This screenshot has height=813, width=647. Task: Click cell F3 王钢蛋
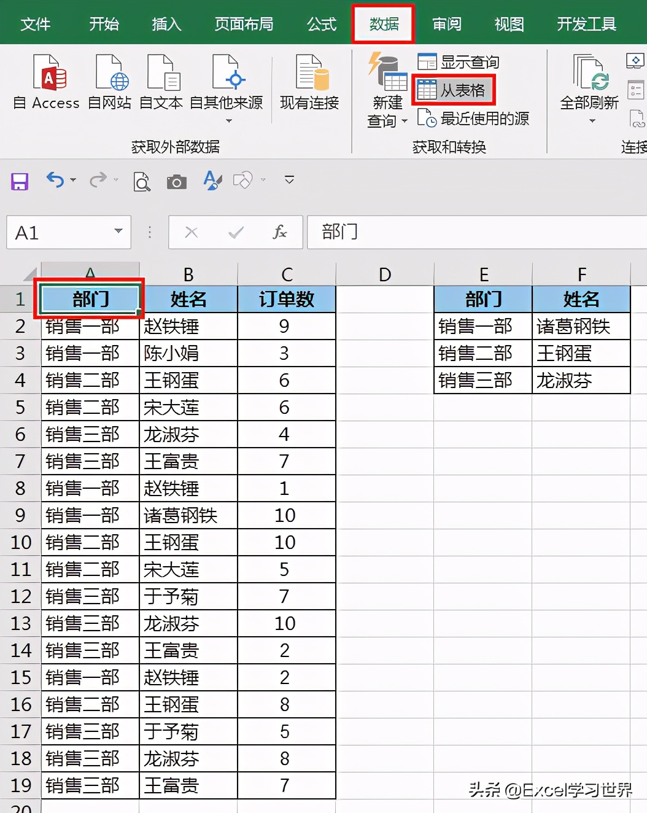tap(581, 353)
